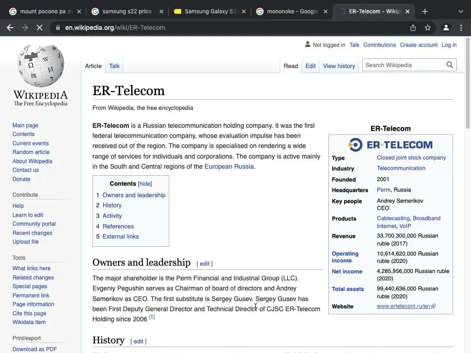
Task: Open the Main page sidebar link
Action: 25,125
